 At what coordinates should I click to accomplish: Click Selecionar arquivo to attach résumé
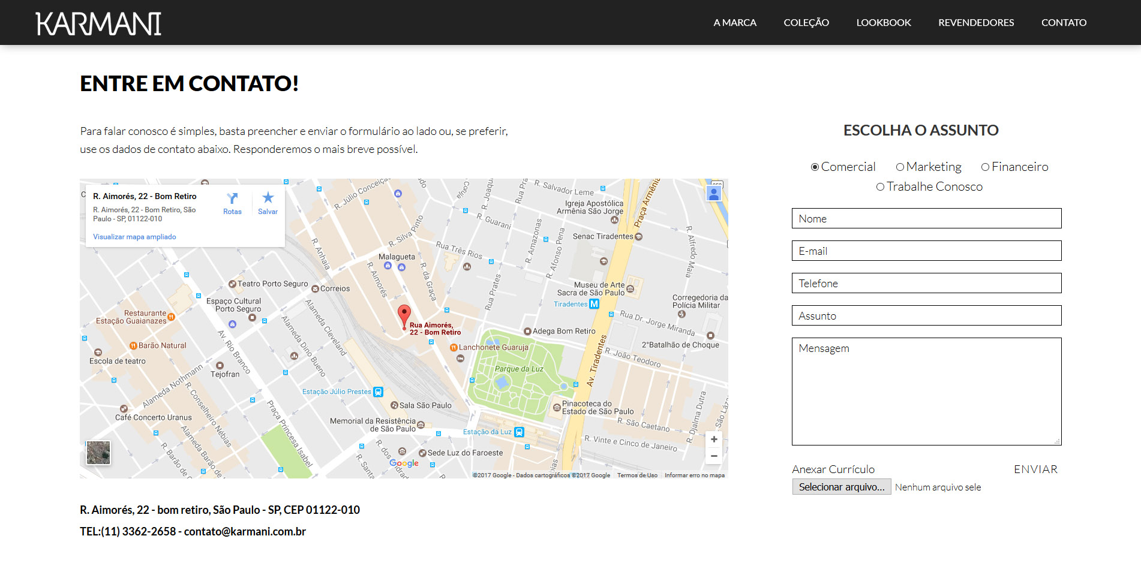coord(841,487)
